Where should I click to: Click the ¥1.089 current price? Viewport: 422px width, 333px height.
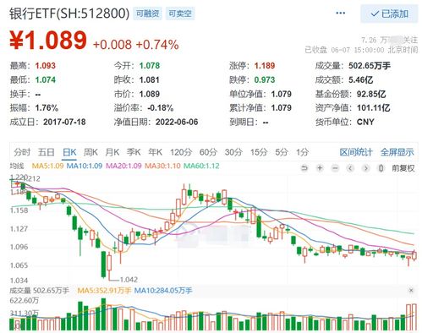[48, 41]
